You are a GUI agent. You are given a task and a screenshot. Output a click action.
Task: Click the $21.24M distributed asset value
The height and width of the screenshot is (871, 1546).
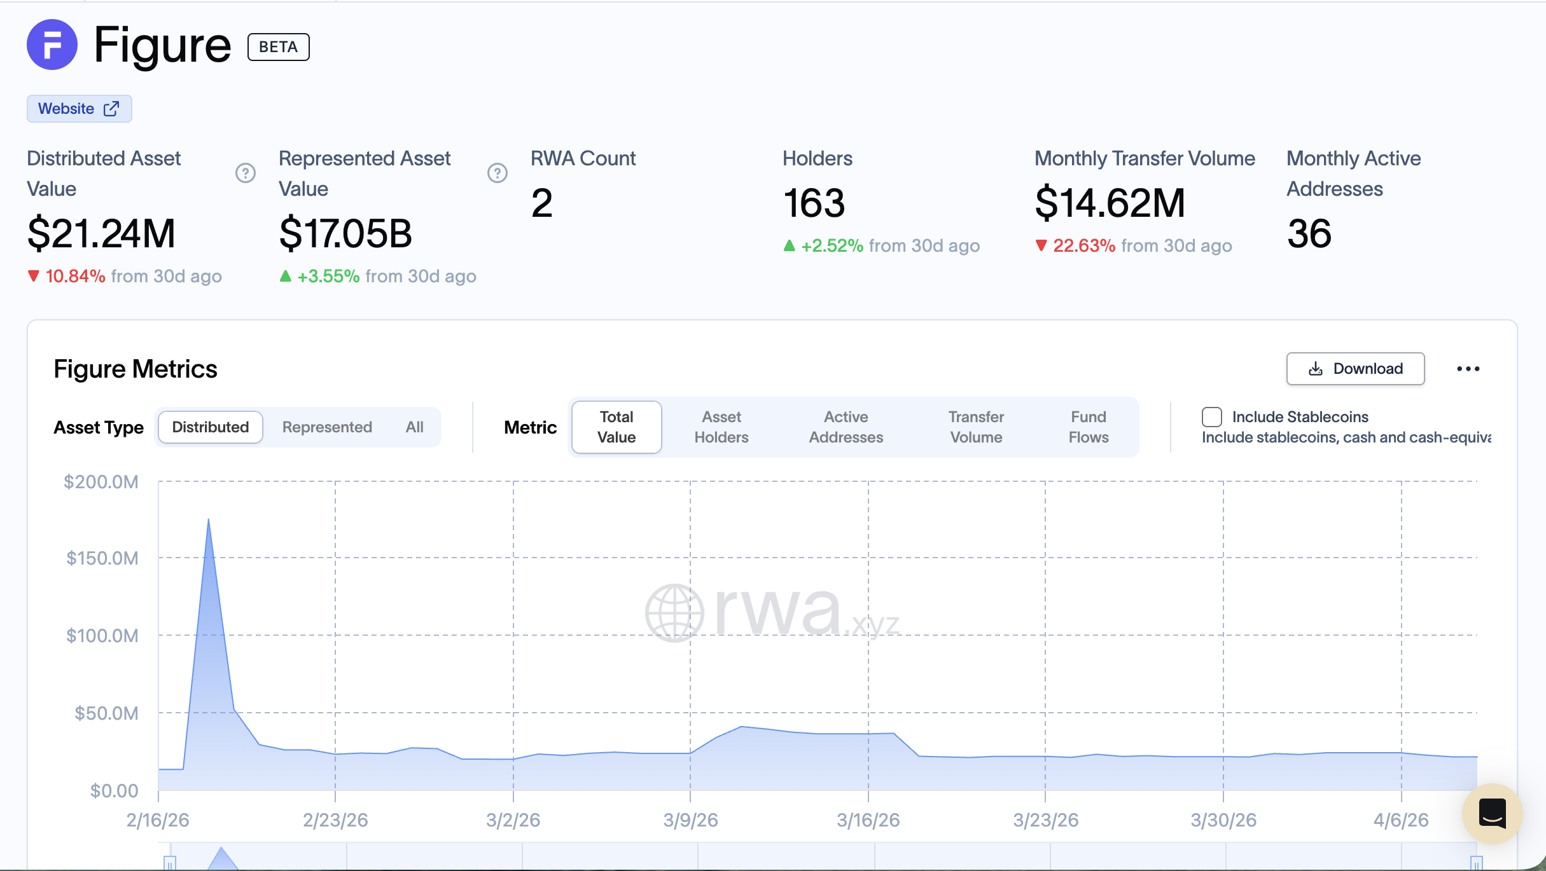[x=101, y=233]
